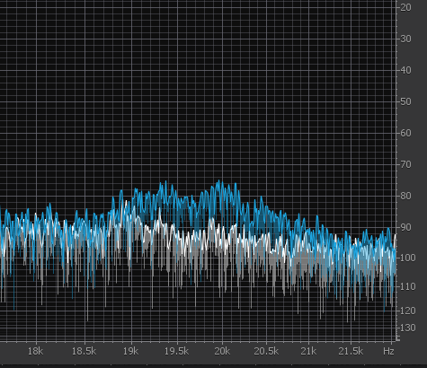
Task: Click the 19.5k frequency axis label
Action: click(x=176, y=351)
